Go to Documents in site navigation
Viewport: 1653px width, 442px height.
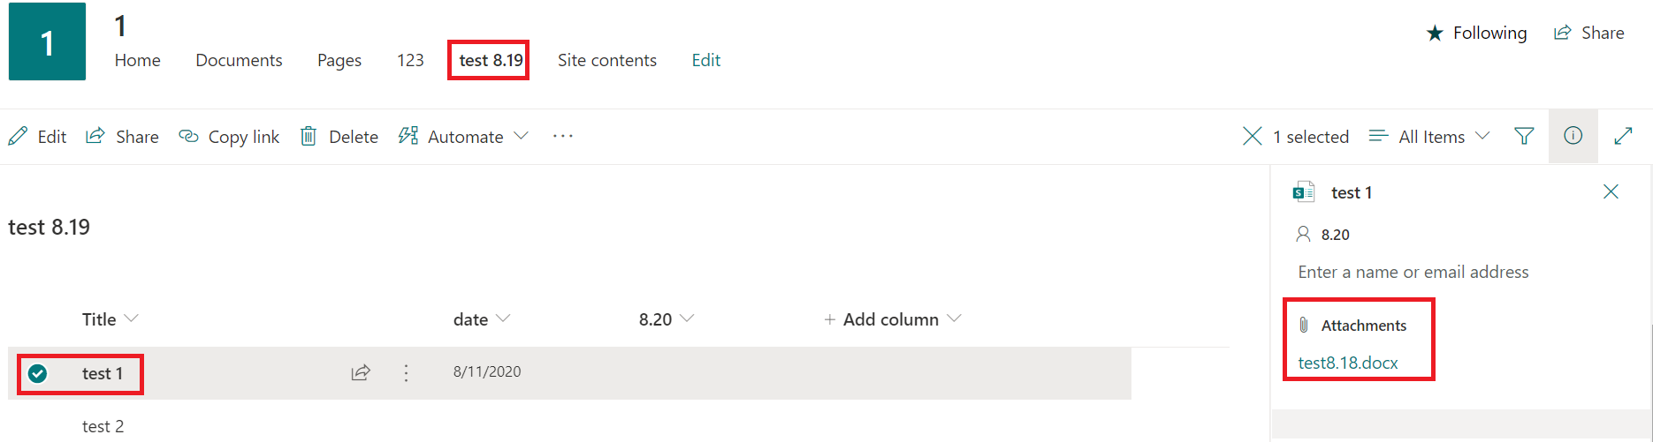coord(239,60)
